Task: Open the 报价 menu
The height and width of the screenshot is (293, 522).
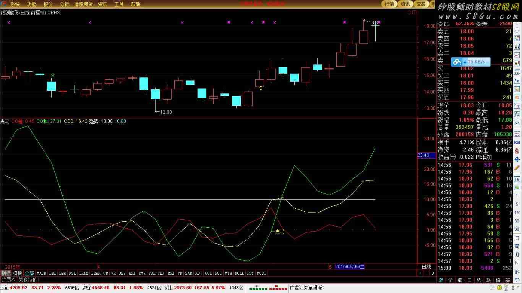Action: [x=48, y=4]
